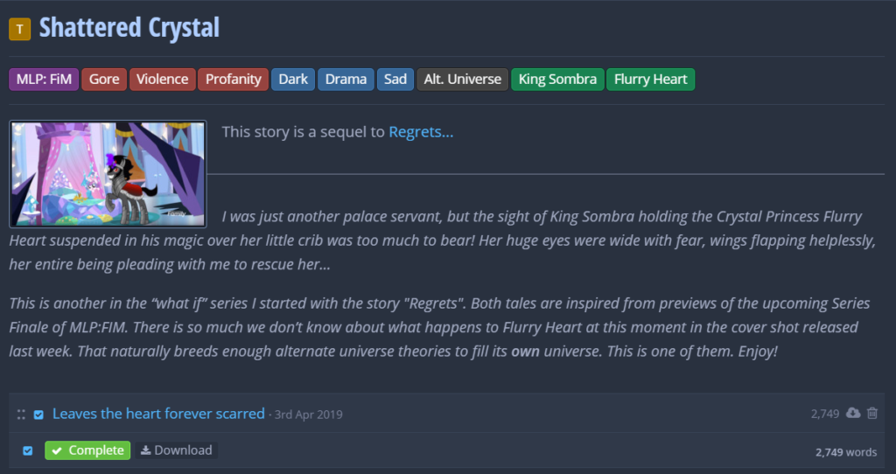Select the Gore content tag
This screenshot has width=896, height=474.
pyautogui.click(x=104, y=80)
